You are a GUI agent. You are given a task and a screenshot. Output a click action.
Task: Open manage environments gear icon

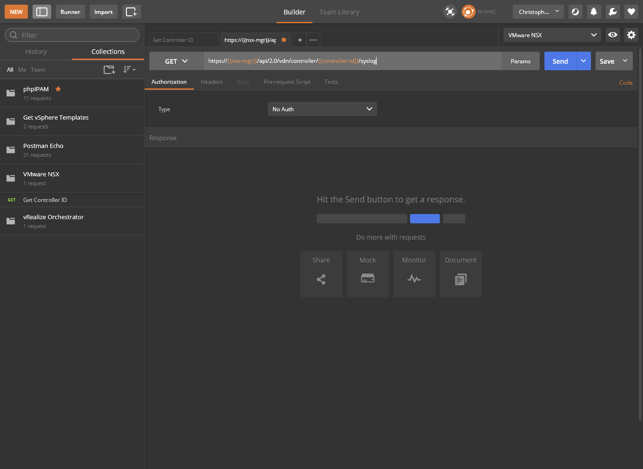[631, 35]
